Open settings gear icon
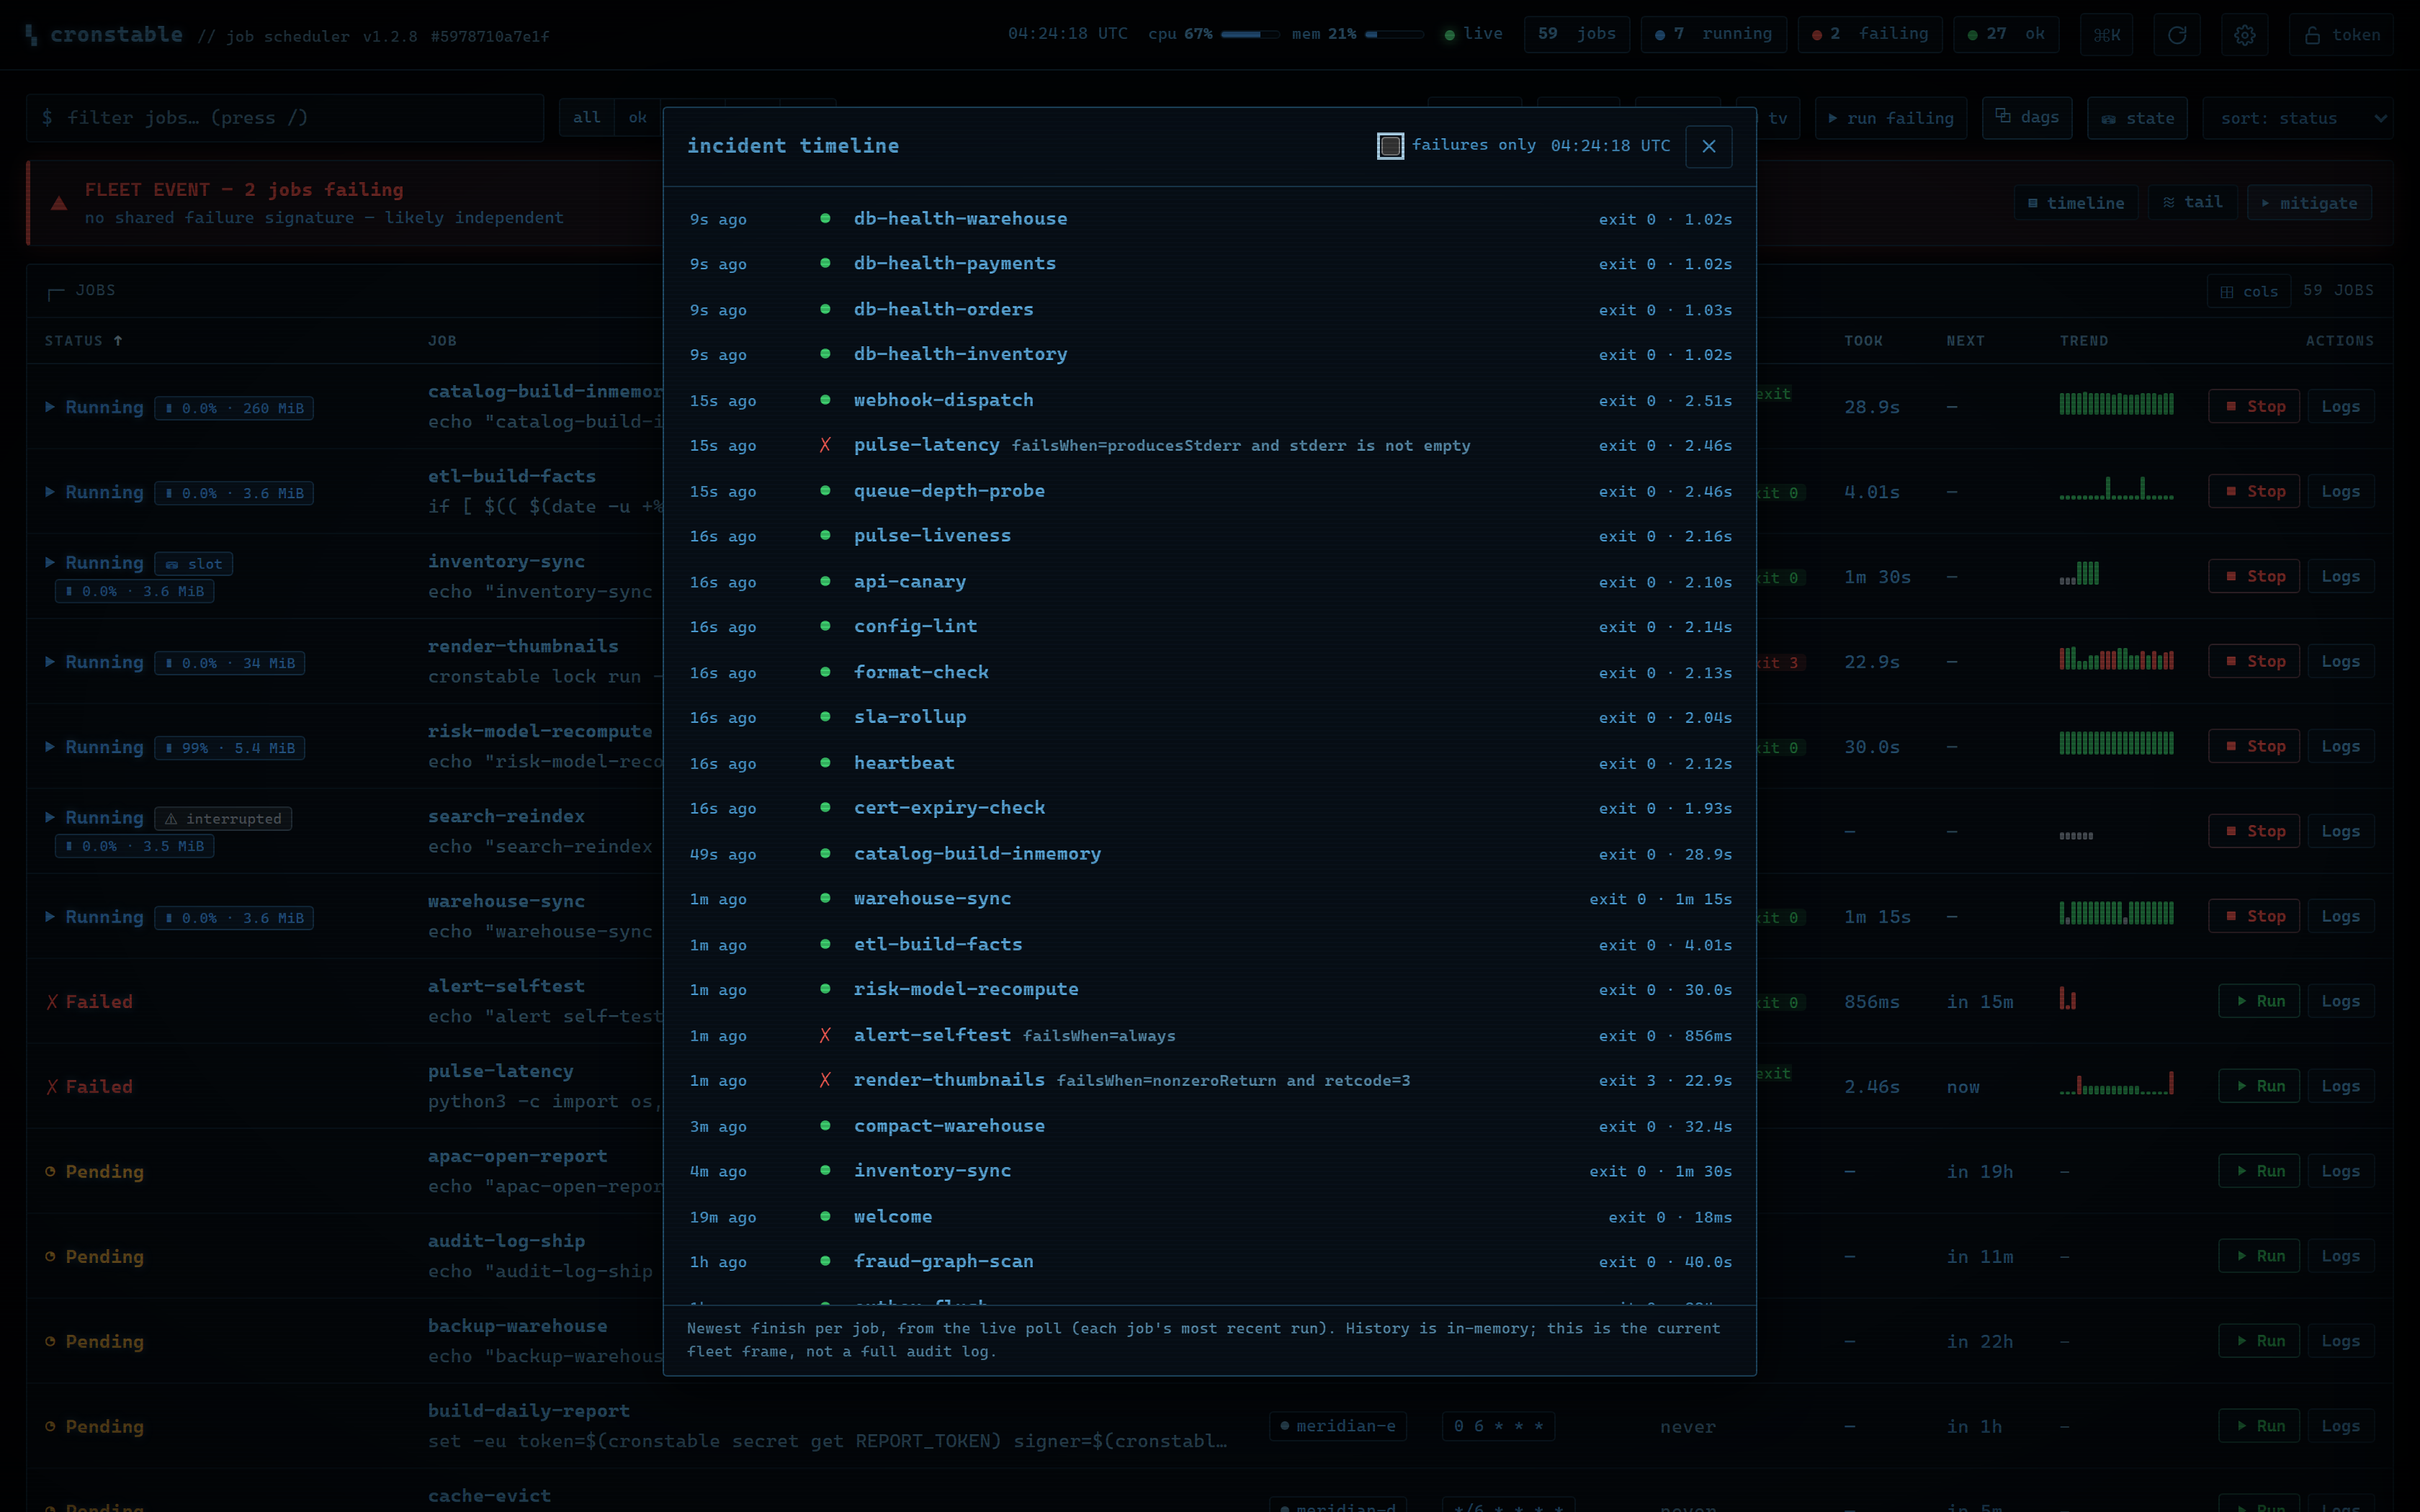Screen dimensions: 2420x1512 pos(2244,35)
